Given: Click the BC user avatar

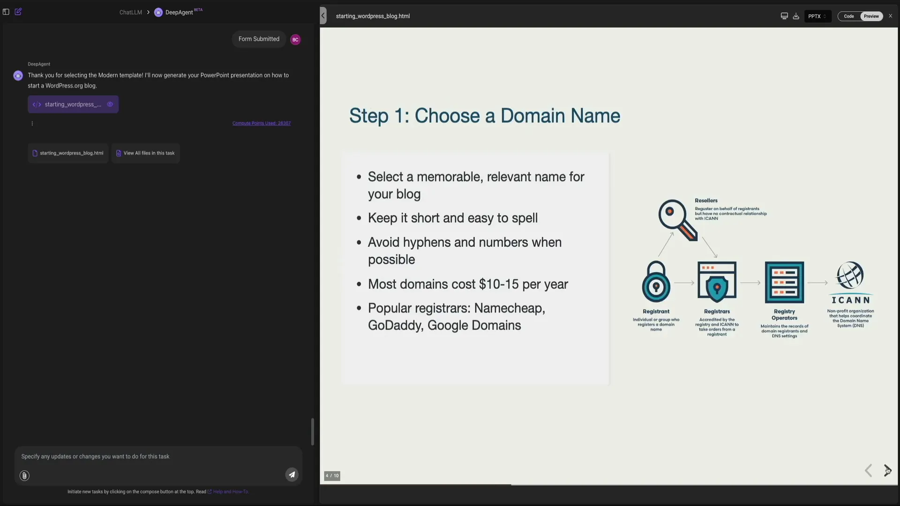Looking at the screenshot, I should coord(295,40).
